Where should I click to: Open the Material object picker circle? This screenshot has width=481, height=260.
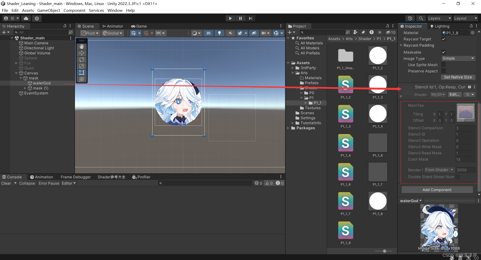pos(472,33)
